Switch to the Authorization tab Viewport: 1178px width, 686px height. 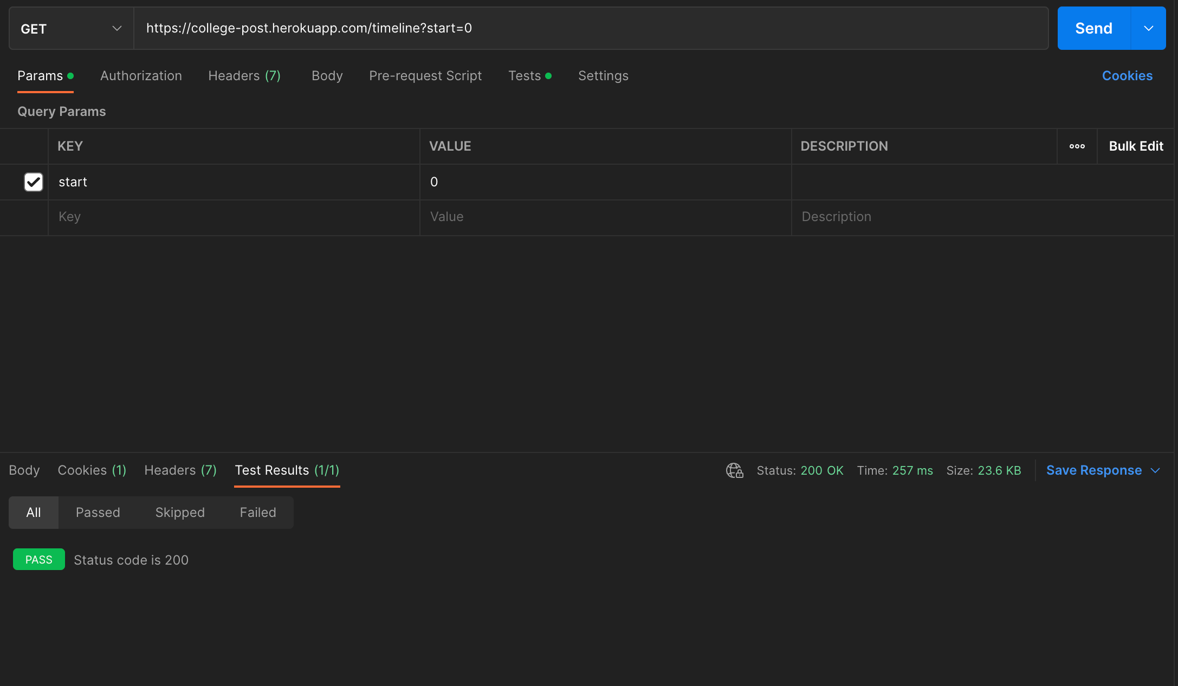[x=141, y=76]
